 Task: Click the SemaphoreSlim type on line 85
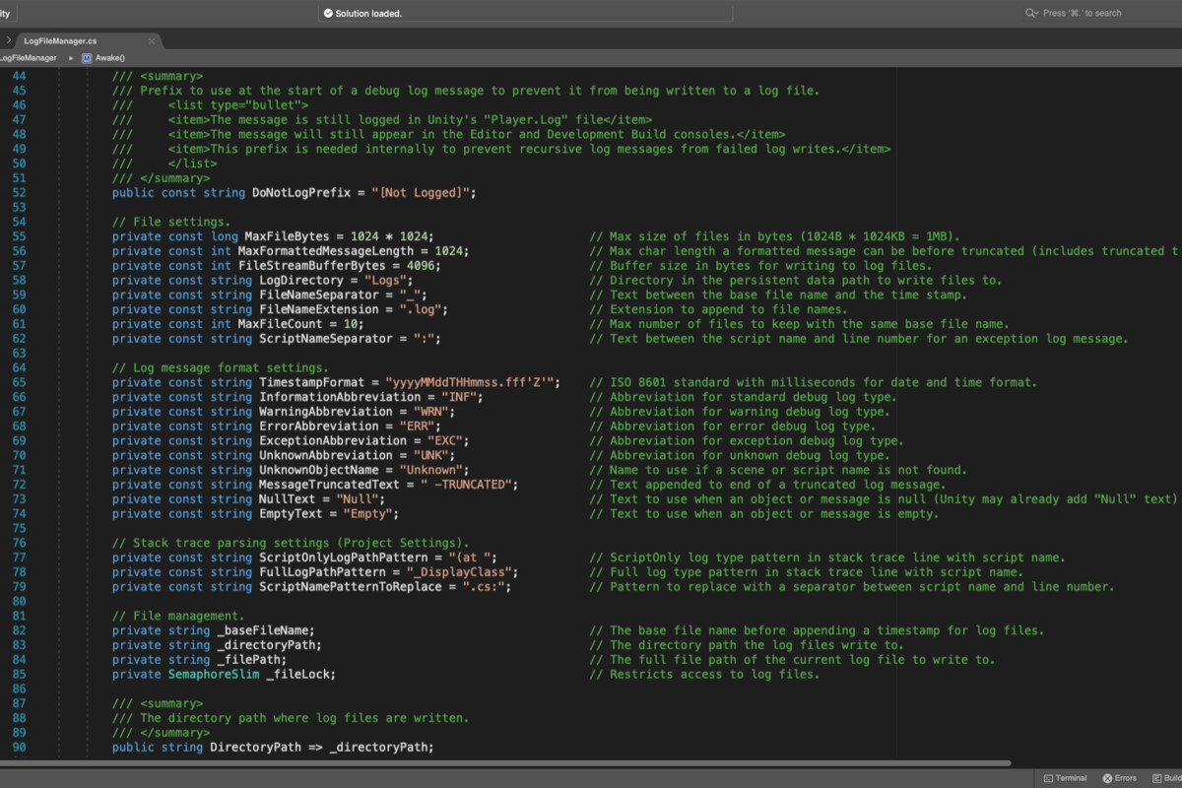pyautogui.click(x=213, y=675)
